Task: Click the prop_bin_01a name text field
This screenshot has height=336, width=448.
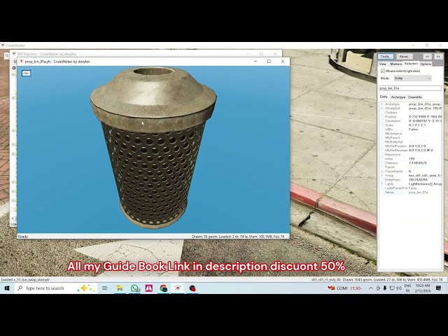Action: point(410,88)
